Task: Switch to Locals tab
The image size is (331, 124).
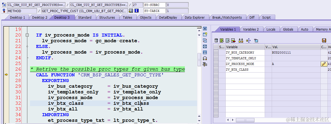Action: click(x=271, y=29)
